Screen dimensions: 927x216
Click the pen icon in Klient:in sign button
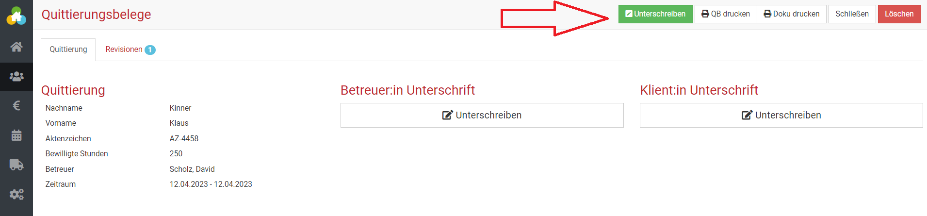pyautogui.click(x=747, y=115)
